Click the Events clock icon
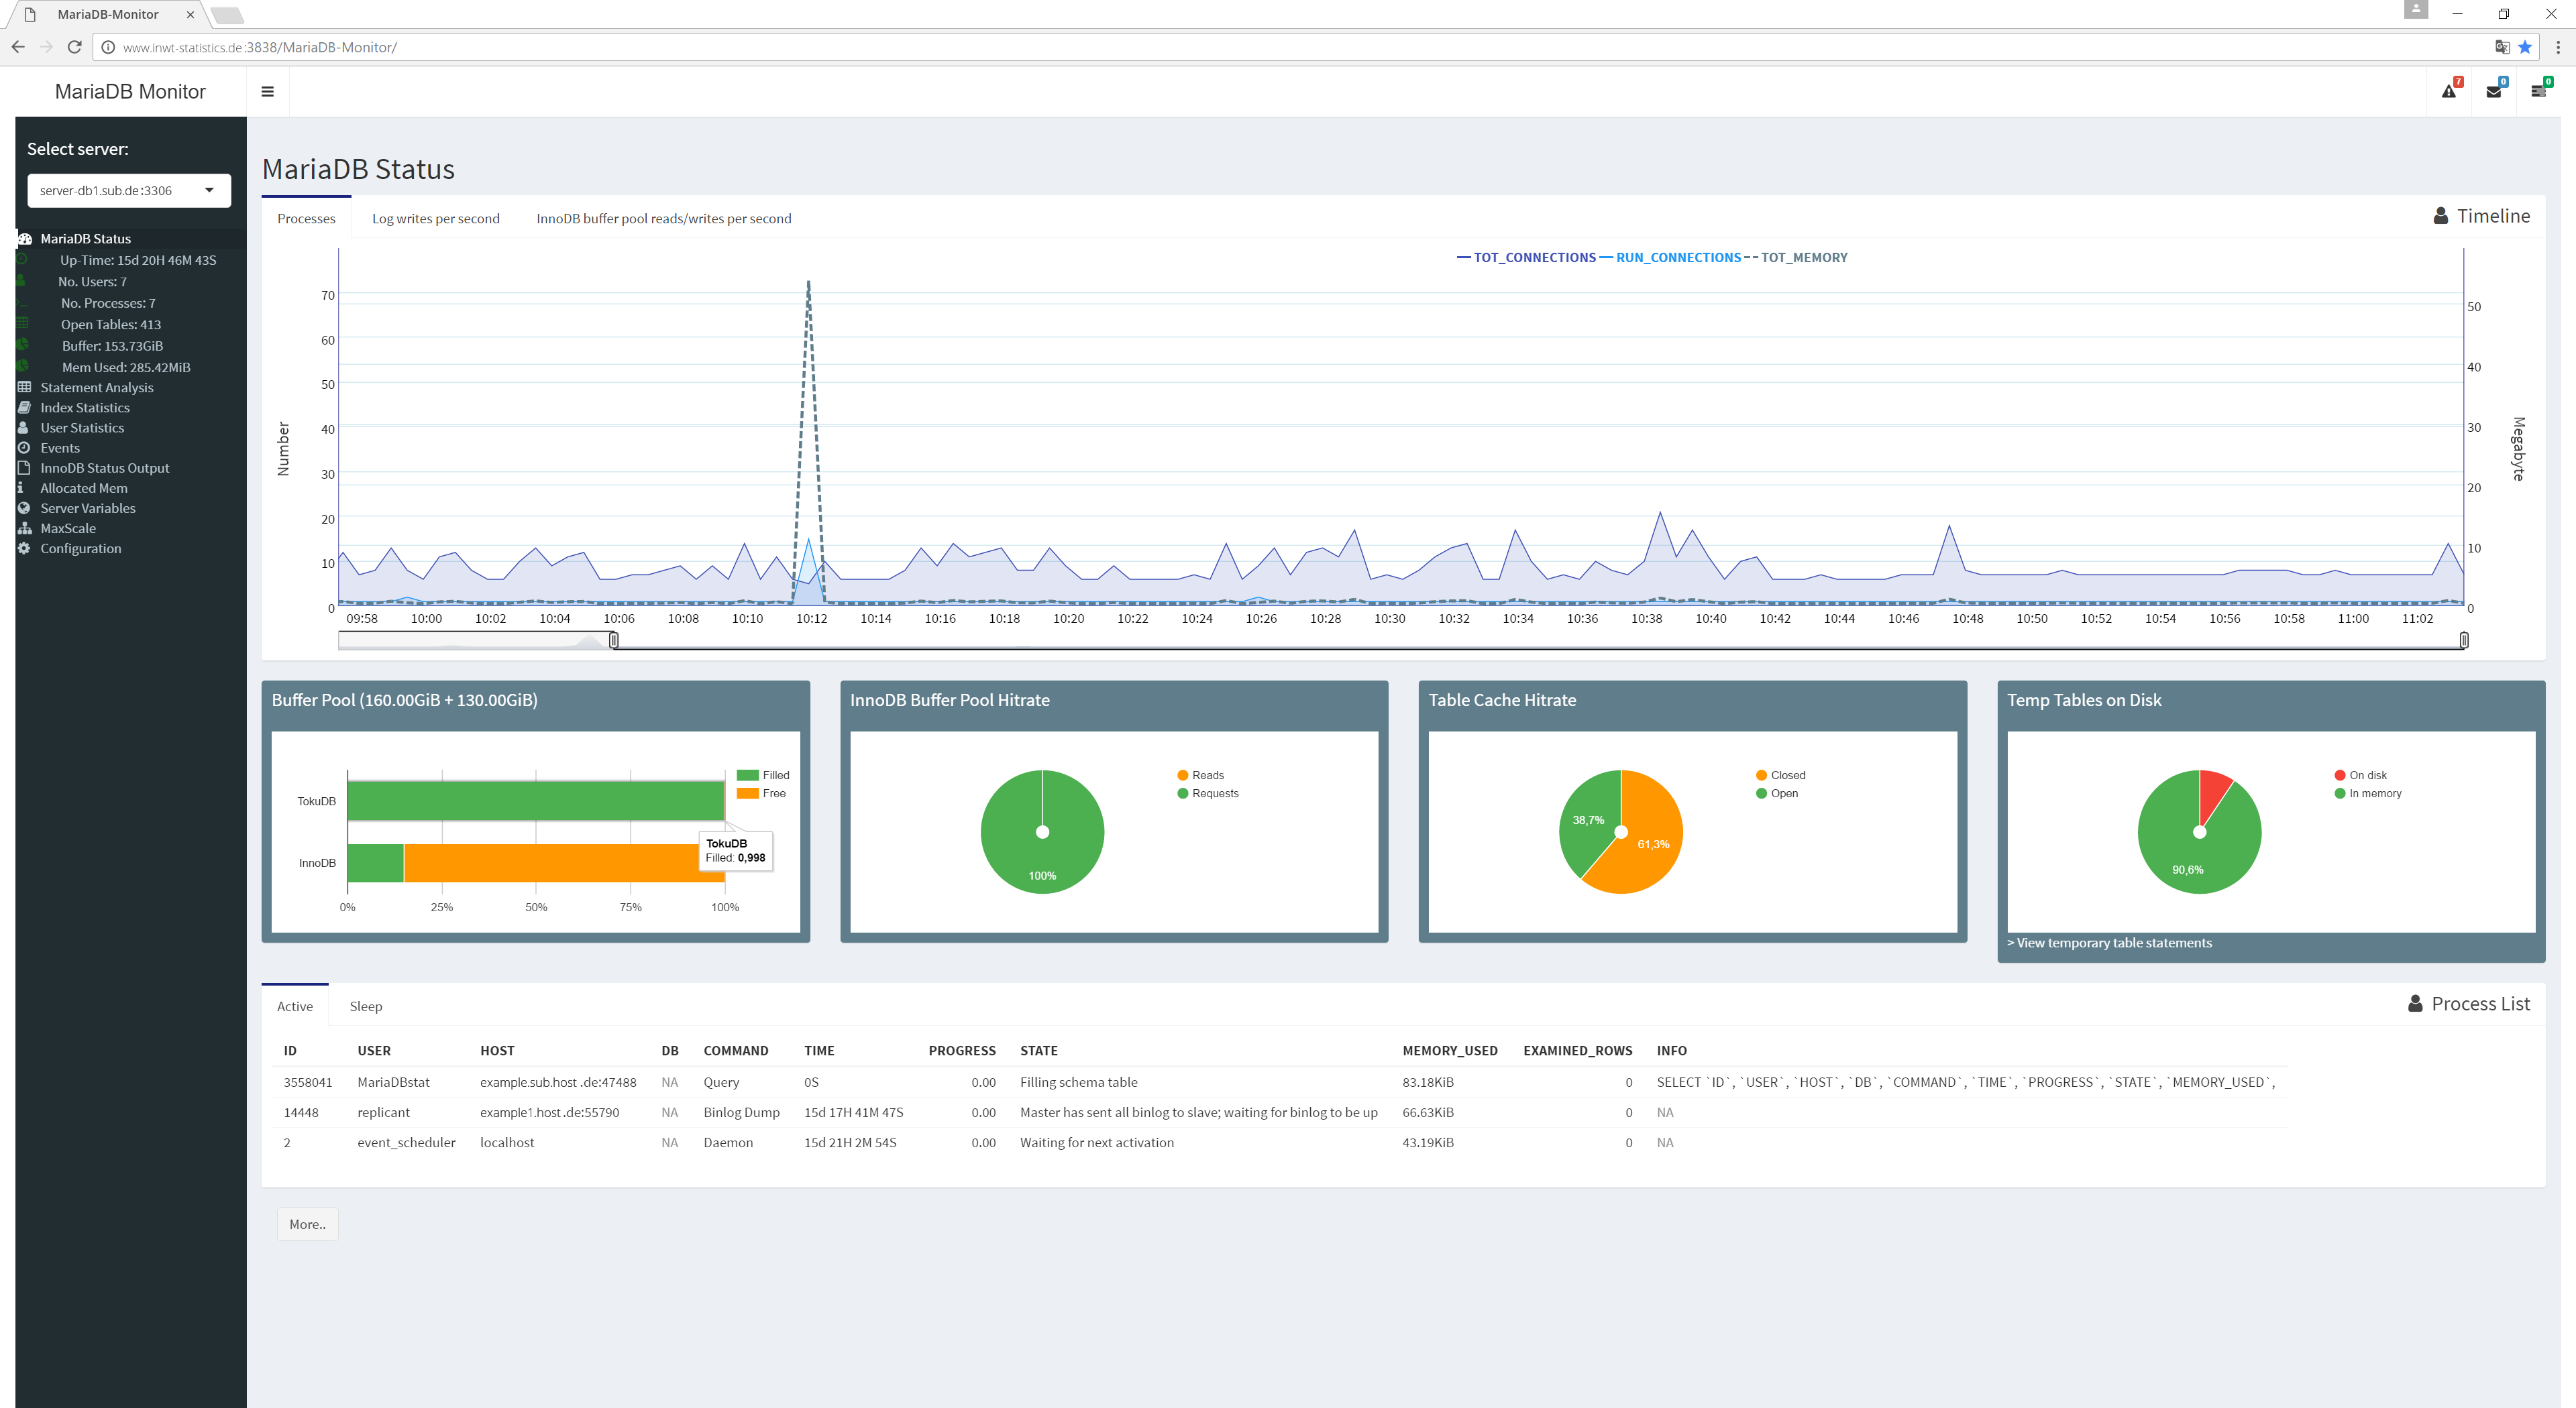Image resolution: width=2576 pixels, height=1408 pixels. [24, 447]
